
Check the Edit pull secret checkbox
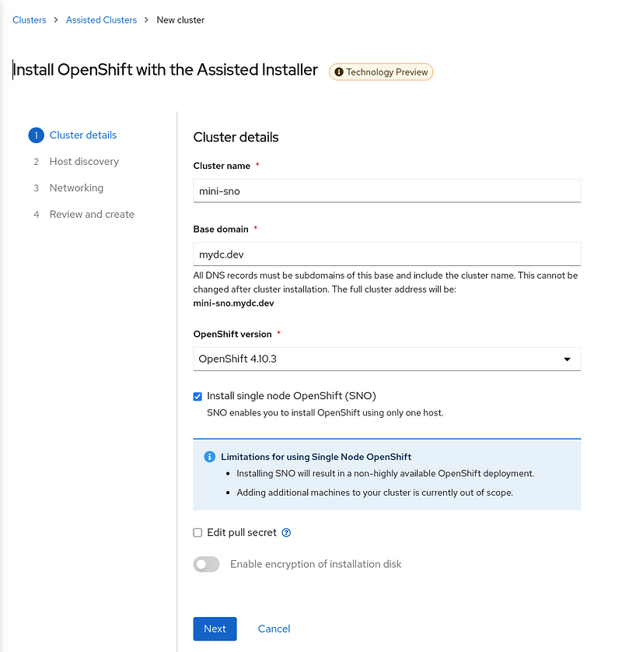tap(197, 533)
